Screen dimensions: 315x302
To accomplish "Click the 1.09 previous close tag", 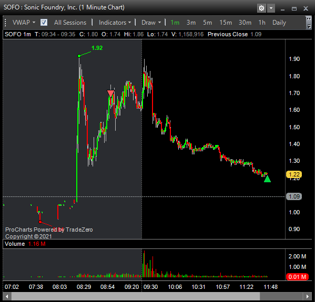I will pyautogui.click(x=294, y=196).
